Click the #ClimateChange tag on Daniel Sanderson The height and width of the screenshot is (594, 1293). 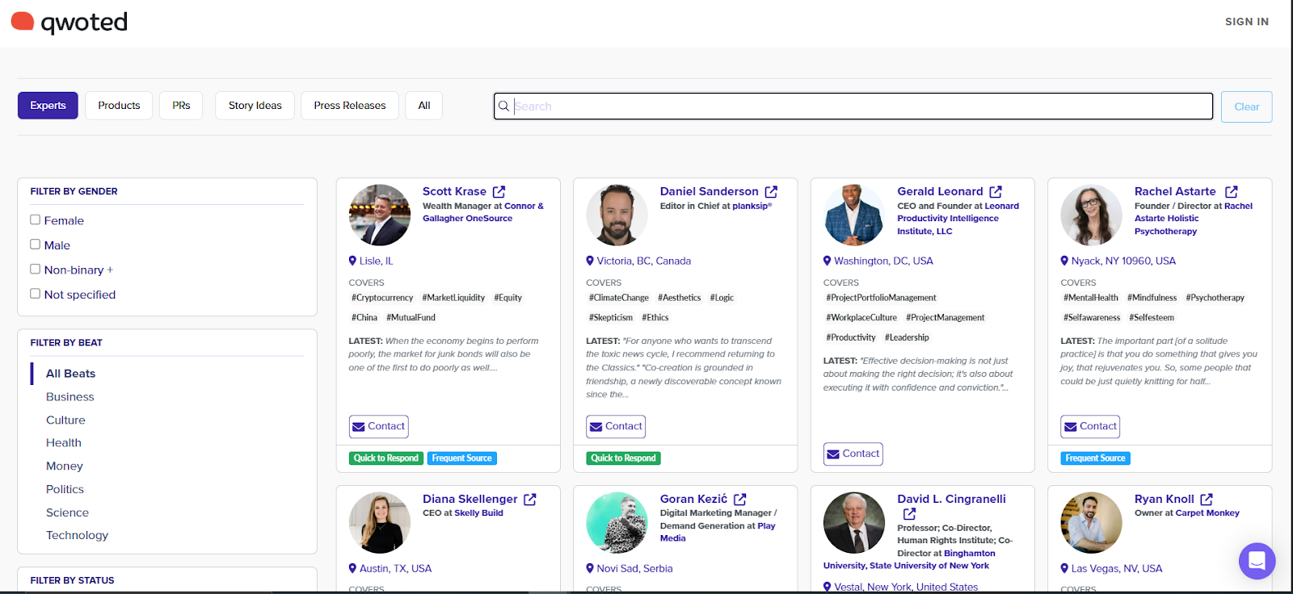619,298
